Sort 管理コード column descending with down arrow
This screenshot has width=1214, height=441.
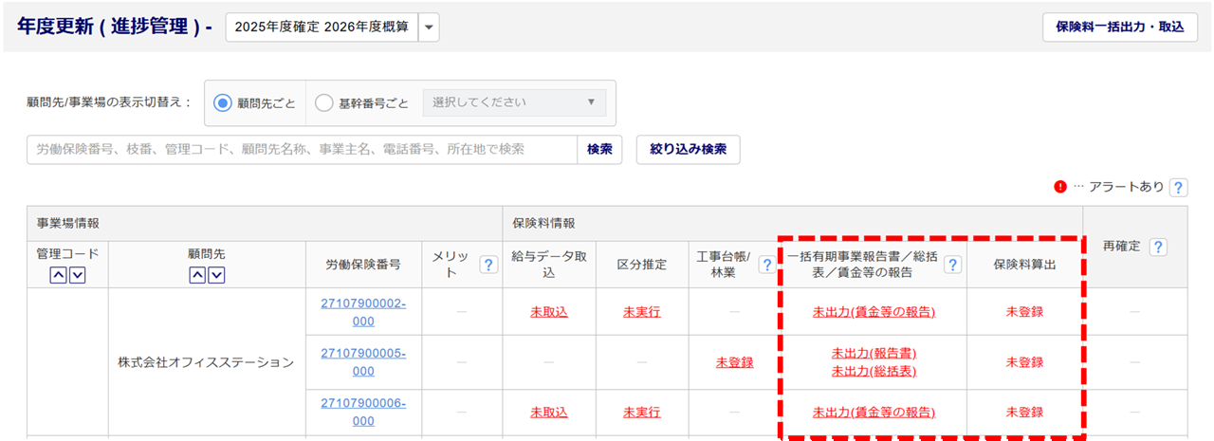78,275
